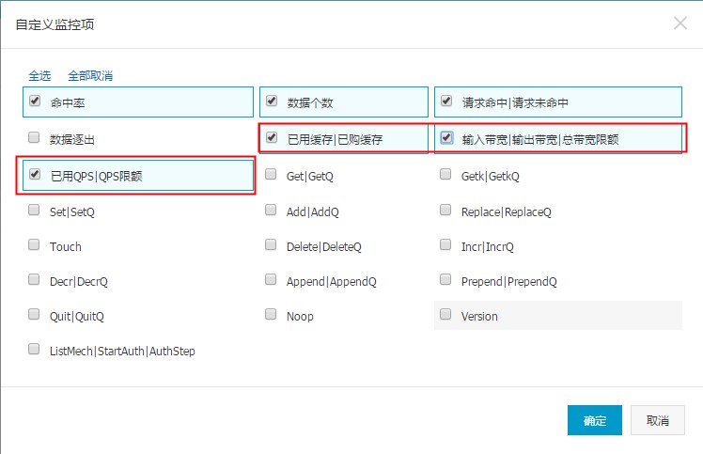Viewport: 703px width, 454px height.
Task: Tick the Delete|DeleteQ checkbox
Action: coord(271,244)
